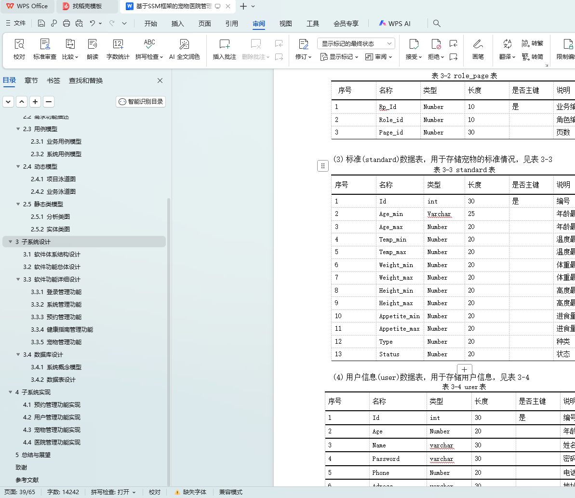Go to 参考文献 heading
The image size is (575, 498).
pos(27,480)
